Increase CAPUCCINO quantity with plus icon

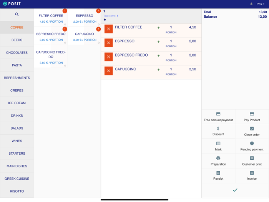tap(158, 70)
